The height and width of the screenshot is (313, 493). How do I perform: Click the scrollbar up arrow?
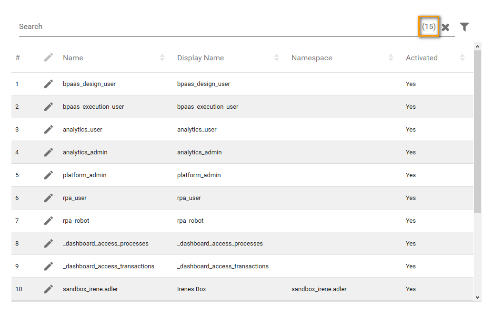(x=478, y=47)
